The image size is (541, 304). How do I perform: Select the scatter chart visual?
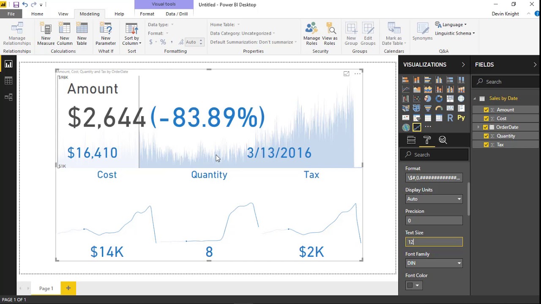pos(416,99)
